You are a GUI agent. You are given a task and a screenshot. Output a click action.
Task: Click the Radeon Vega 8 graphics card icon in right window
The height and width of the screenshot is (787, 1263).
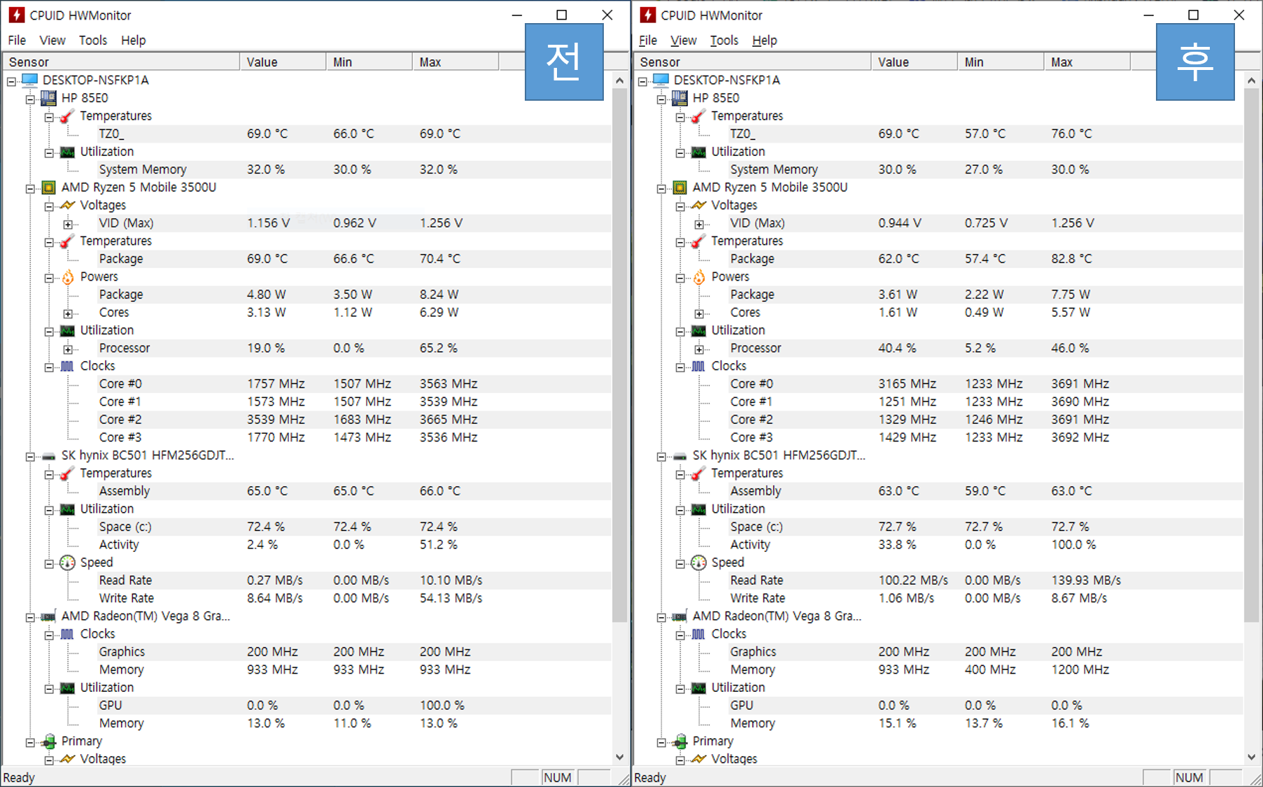(x=679, y=616)
